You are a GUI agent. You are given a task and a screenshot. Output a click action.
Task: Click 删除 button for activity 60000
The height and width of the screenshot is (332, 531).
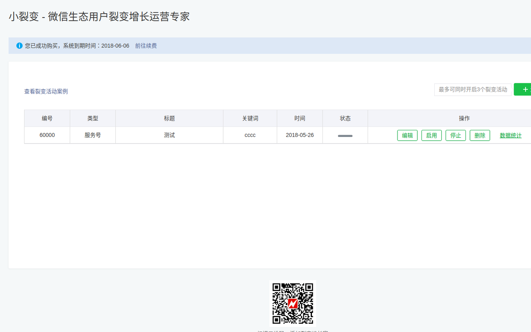click(480, 135)
